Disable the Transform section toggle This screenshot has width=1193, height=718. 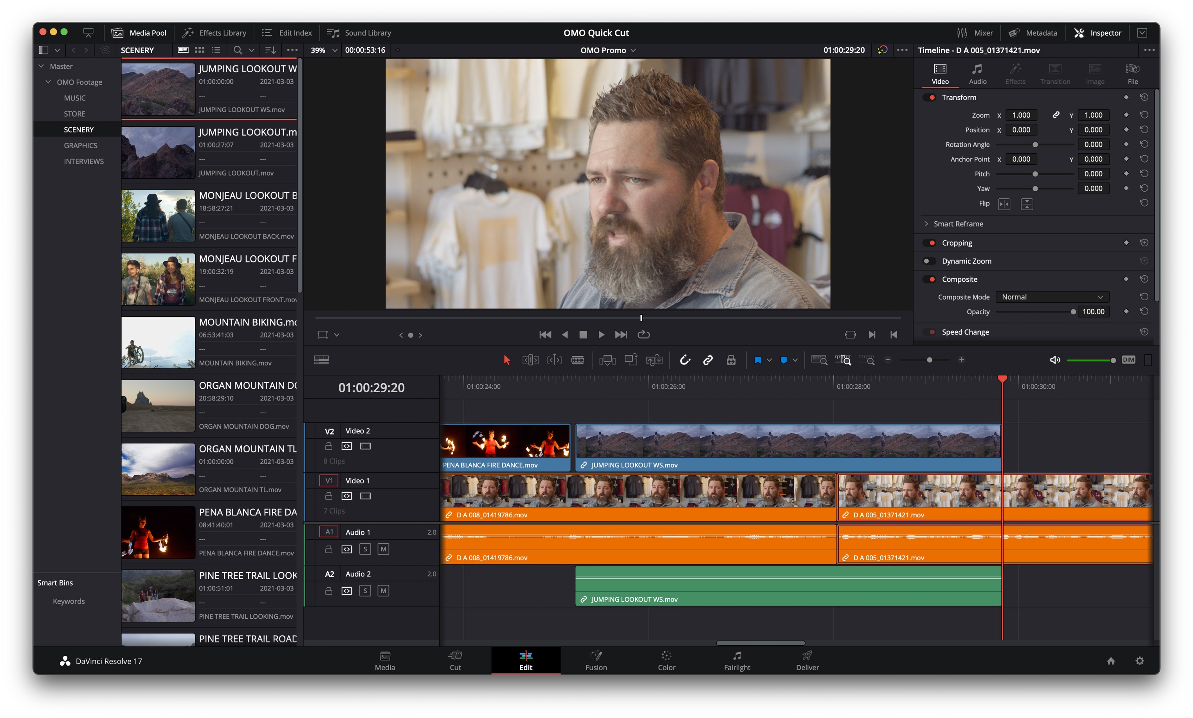929,97
